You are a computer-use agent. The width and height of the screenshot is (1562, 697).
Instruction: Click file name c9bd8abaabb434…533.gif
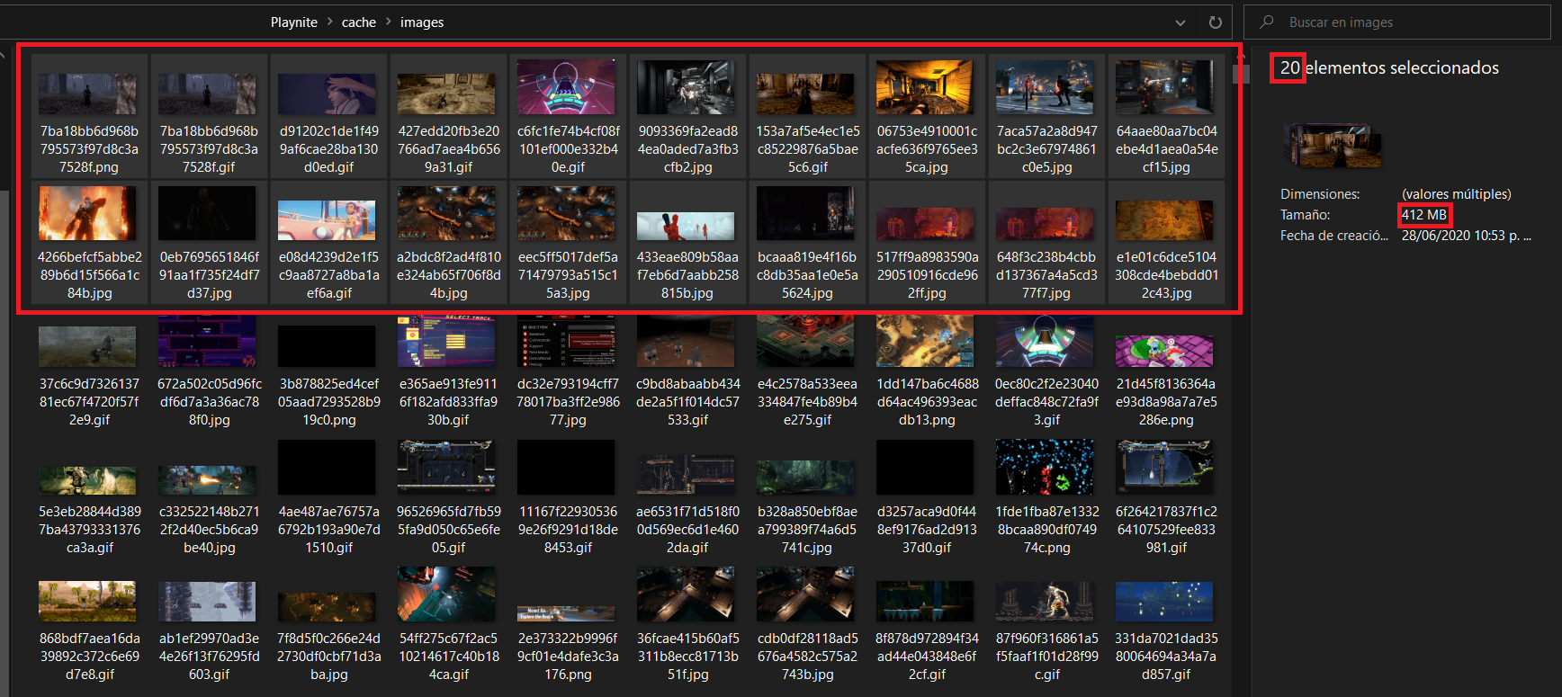click(687, 402)
